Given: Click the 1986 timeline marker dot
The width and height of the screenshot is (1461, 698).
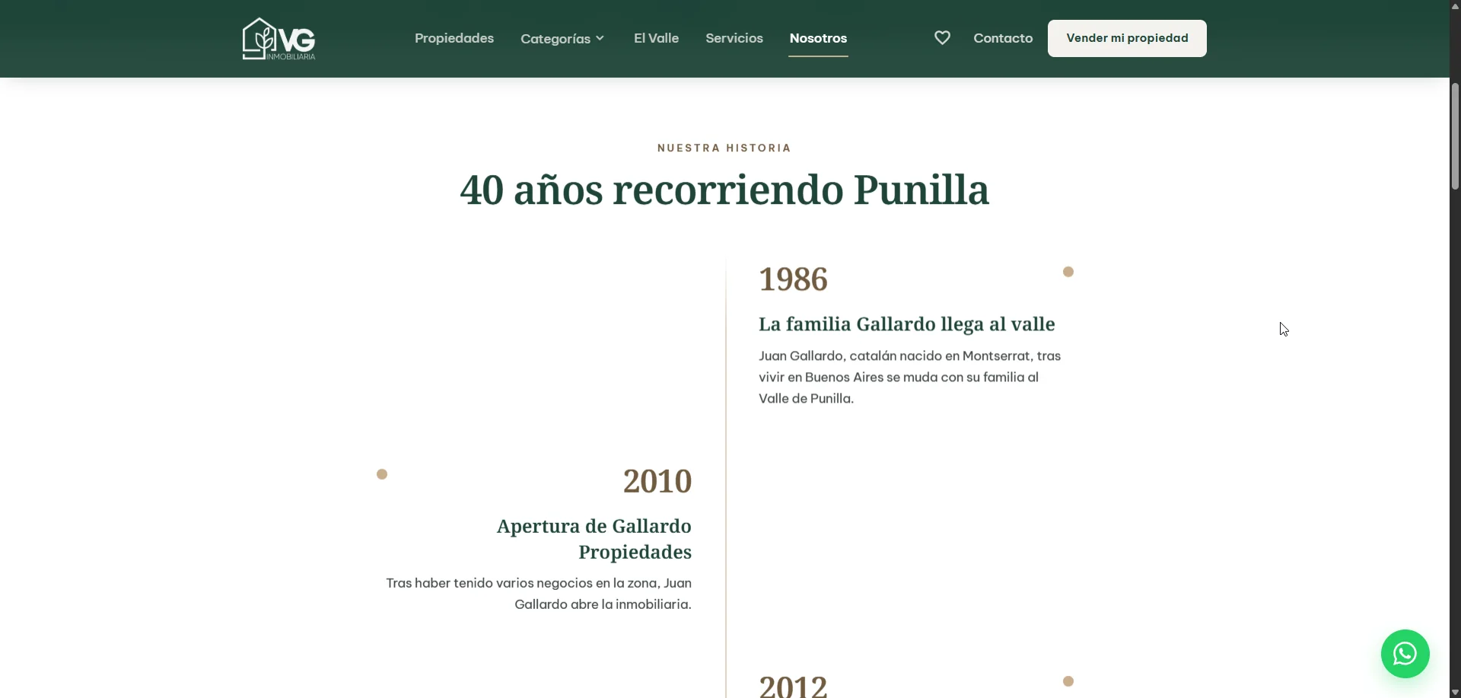Looking at the screenshot, I should (1068, 272).
